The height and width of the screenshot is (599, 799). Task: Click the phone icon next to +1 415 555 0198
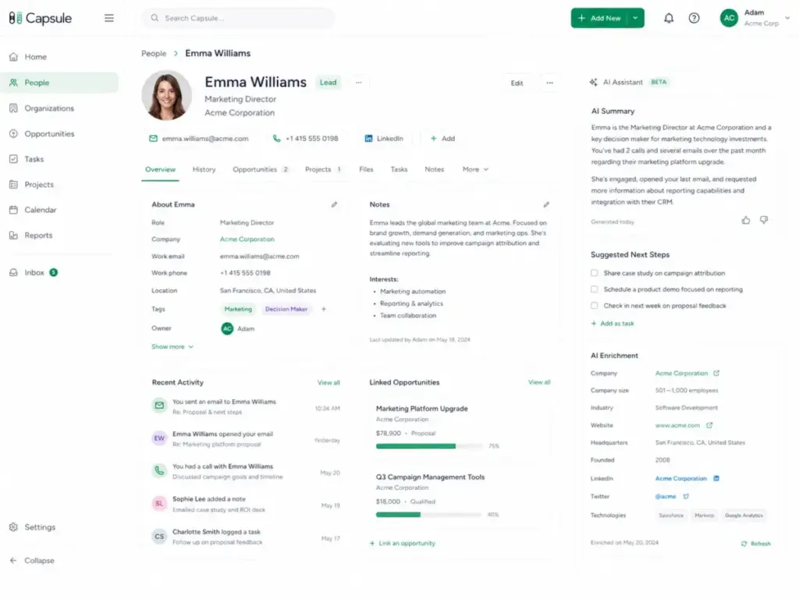pyautogui.click(x=277, y=139)
